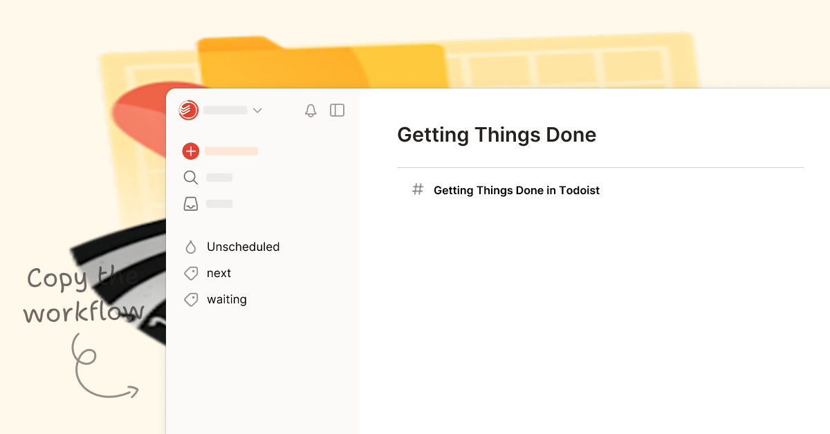Select the Search magnifier icon

(x=190, y=177)
